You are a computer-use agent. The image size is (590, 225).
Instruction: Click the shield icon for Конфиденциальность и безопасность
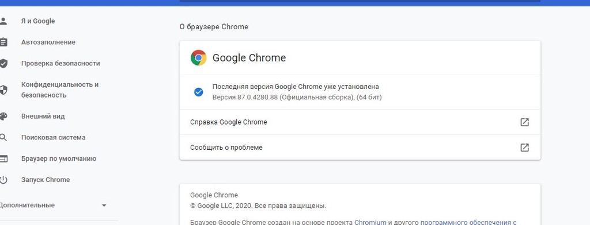coord(3,90)
